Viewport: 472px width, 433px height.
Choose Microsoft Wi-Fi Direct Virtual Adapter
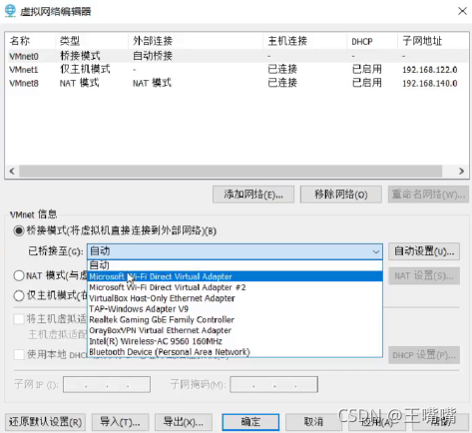[x=235, y=276]
